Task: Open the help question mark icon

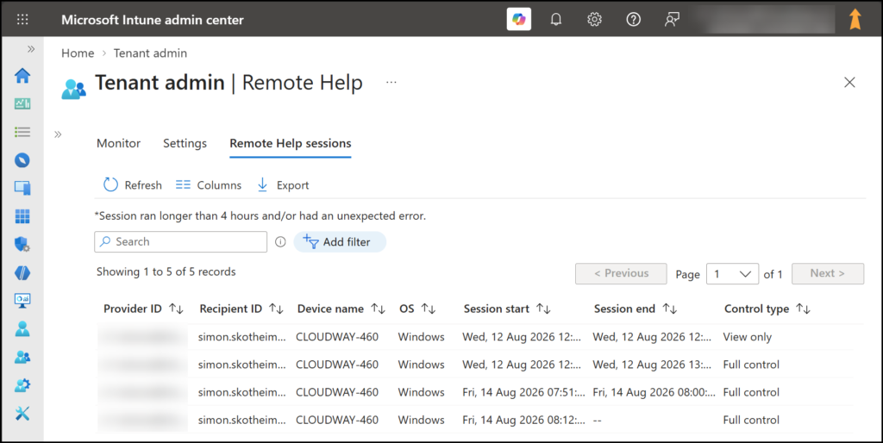Action: 633,20
